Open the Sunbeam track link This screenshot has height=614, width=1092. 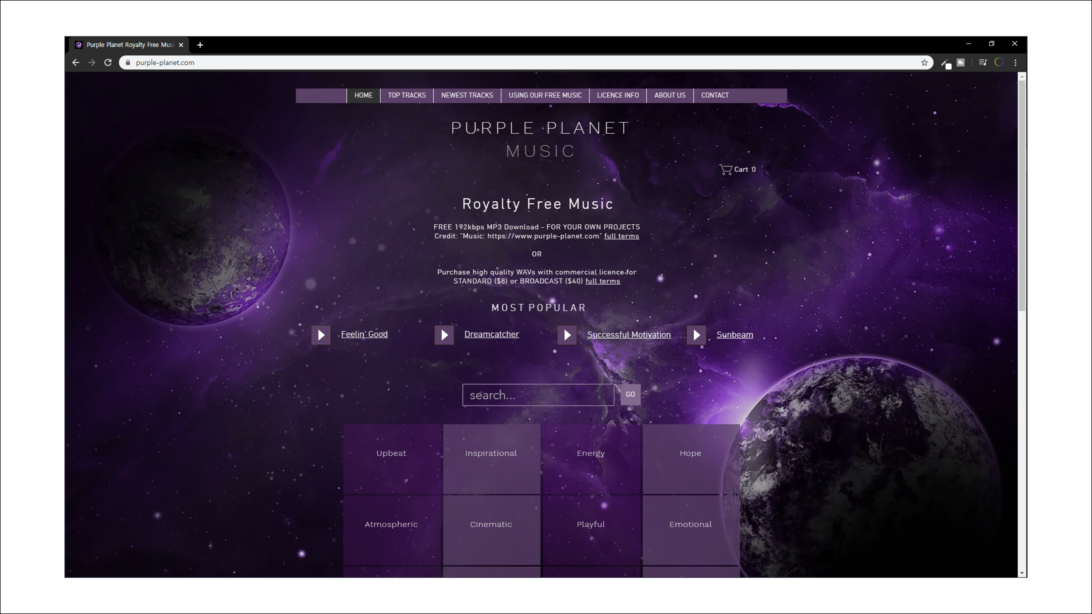[x=735, y=335]
